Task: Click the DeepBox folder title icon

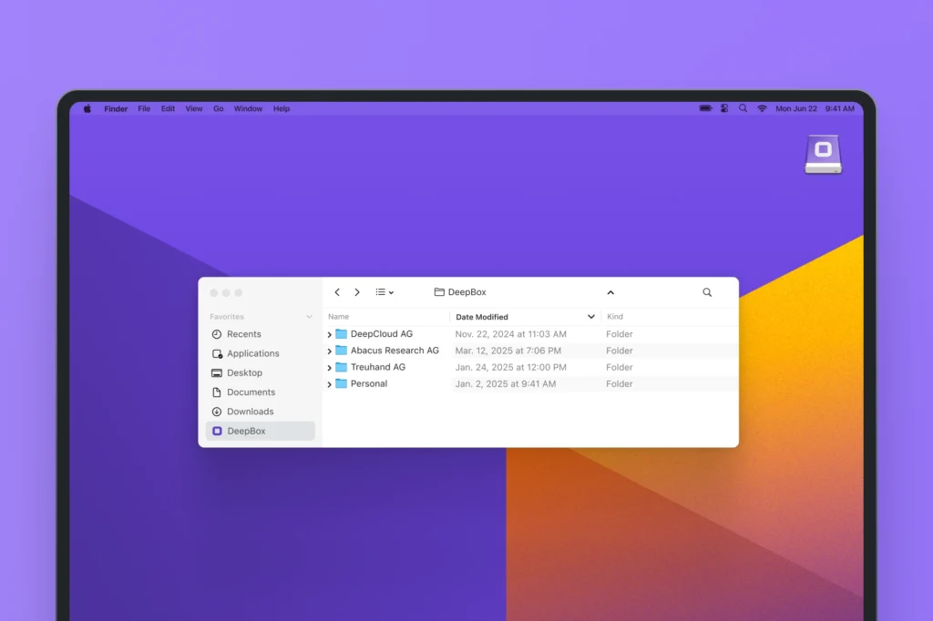Action: click(439, 292)
